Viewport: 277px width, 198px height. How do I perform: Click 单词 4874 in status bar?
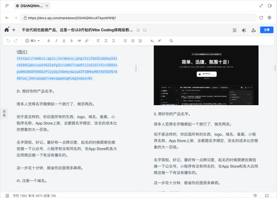35,196
